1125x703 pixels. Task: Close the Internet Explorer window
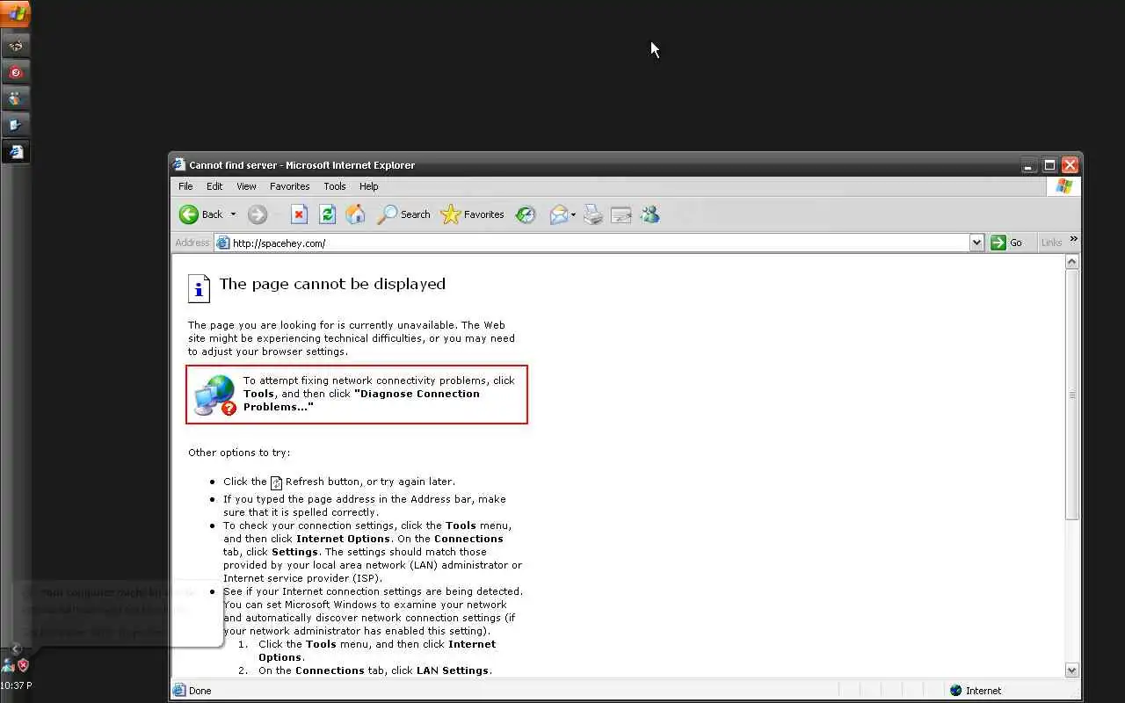click(x=1070, y=165)
